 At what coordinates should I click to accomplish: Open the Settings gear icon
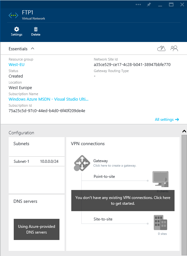(x=16, y=29)
